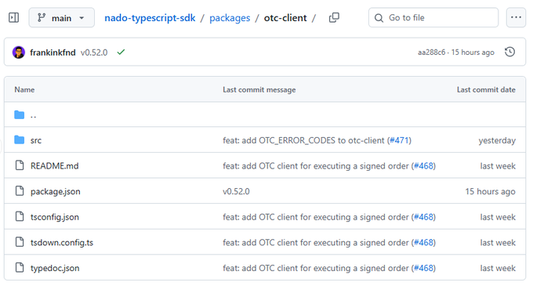
Task: Open the nado-typescript-sdk repository link
Action: point(150,18)
